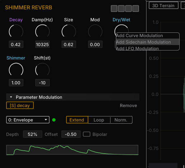185x168 pixels.
Task: Enable the Bipolar checkbox
Action: point(87,134)
